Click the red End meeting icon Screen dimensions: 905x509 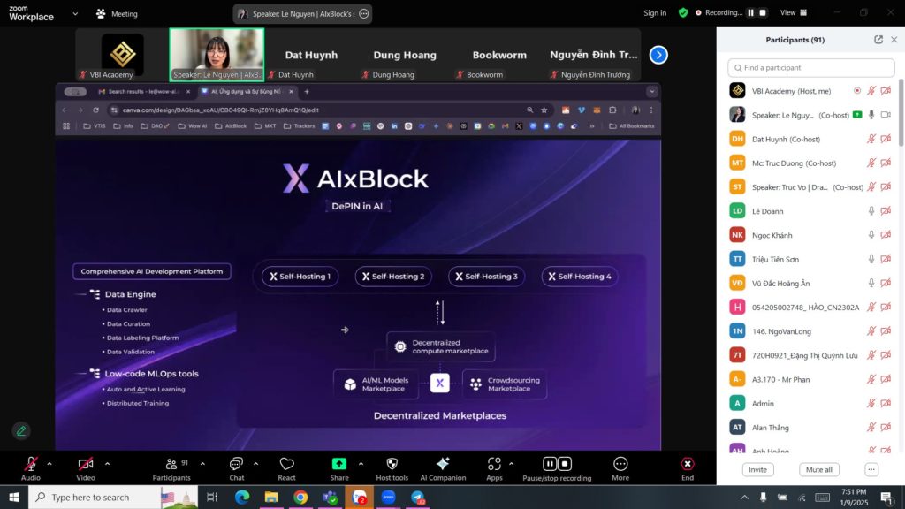(688, 464)
